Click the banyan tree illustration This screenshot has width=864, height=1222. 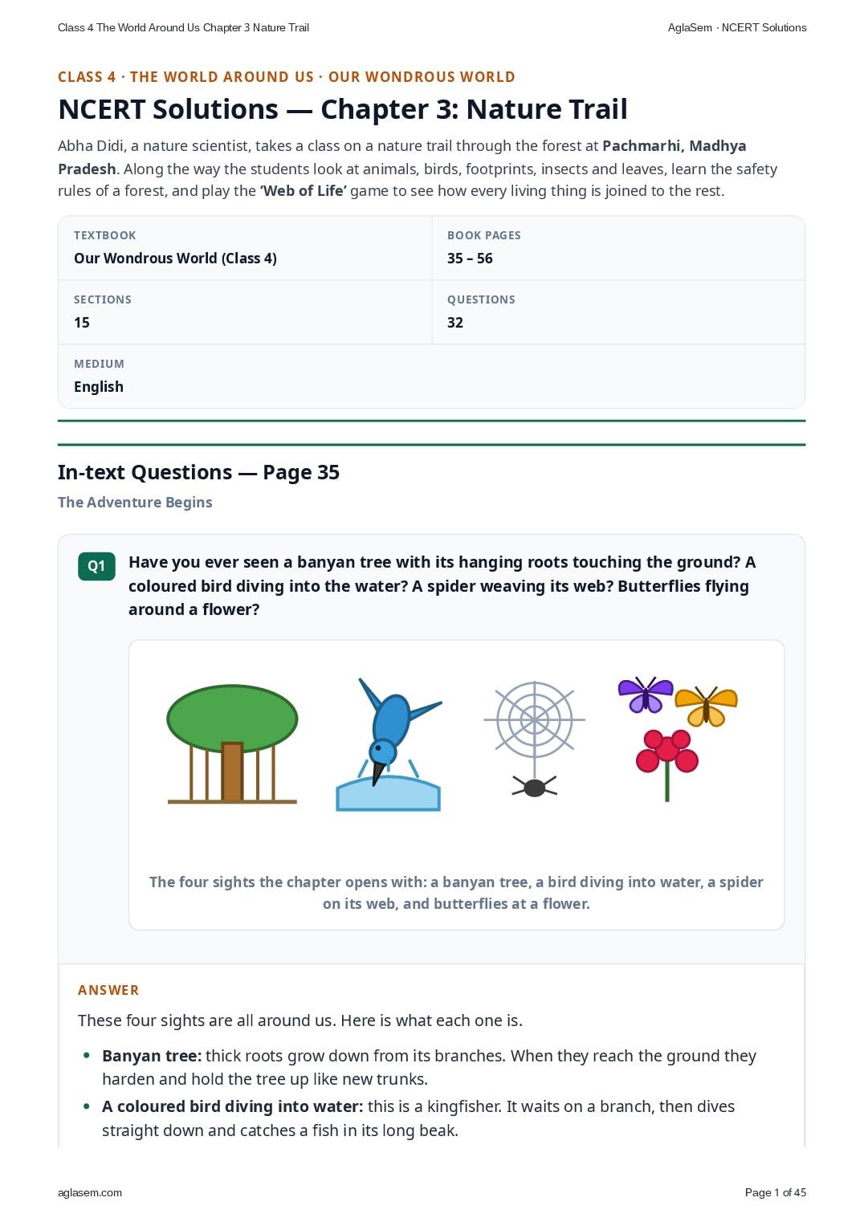click(x=232, y=743)
